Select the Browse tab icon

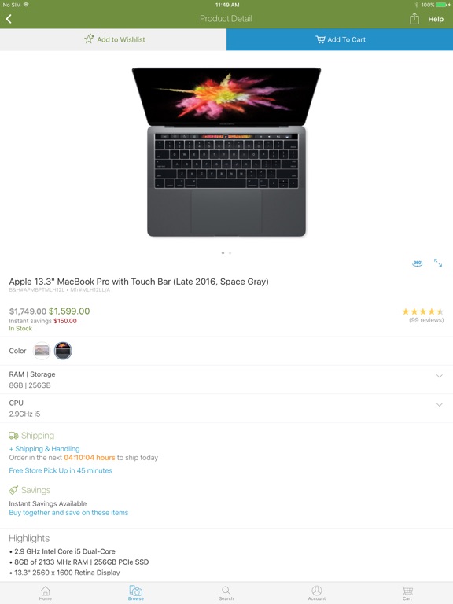(136, 593)
